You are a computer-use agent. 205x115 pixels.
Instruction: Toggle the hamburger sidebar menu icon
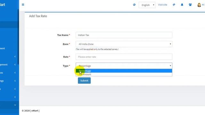(x=23, y=5)
